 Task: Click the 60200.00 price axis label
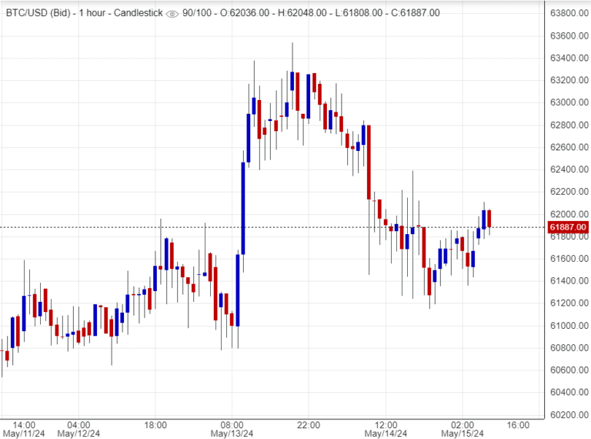tap(568, 414)
